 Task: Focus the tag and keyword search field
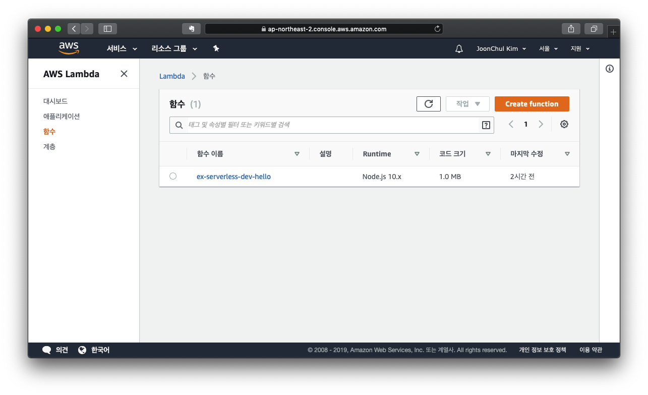tap(332, 125)
